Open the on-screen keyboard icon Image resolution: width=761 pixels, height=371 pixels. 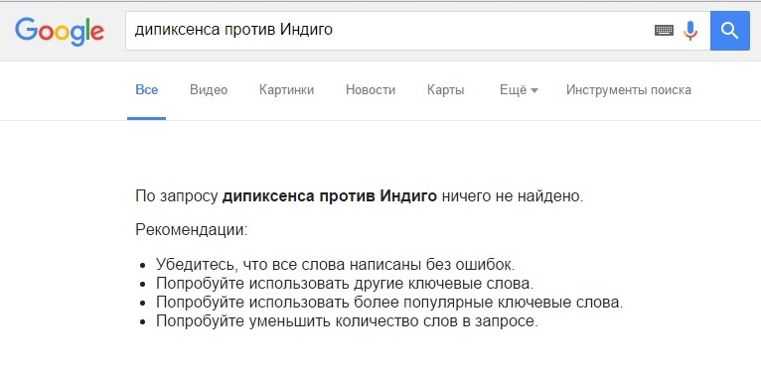tap(664, 31)
